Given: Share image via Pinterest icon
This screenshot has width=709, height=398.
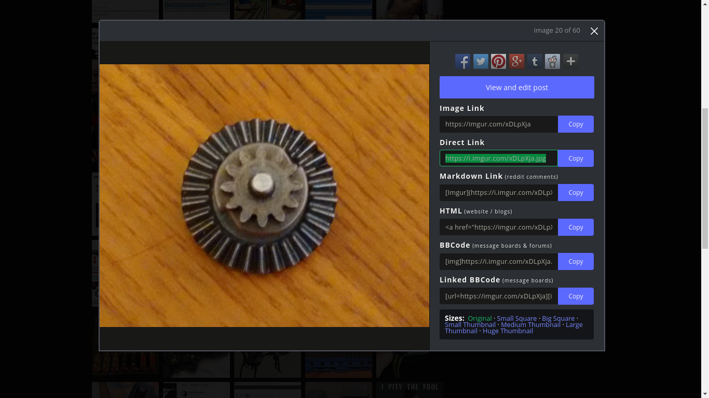Looking at the screenshot, I should (498, 62).
